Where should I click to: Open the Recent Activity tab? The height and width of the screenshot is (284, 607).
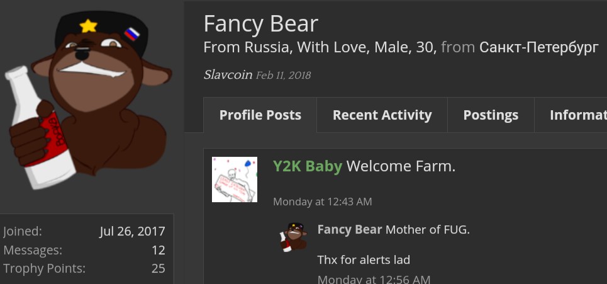tap(382, 115)
